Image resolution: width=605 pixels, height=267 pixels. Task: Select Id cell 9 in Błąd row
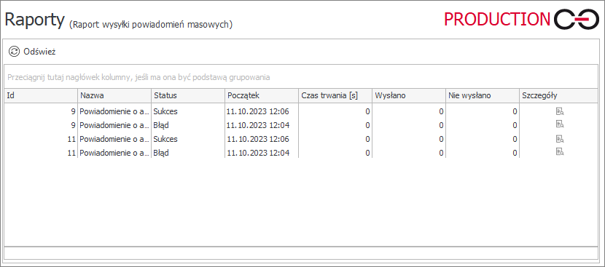[41, 125]
